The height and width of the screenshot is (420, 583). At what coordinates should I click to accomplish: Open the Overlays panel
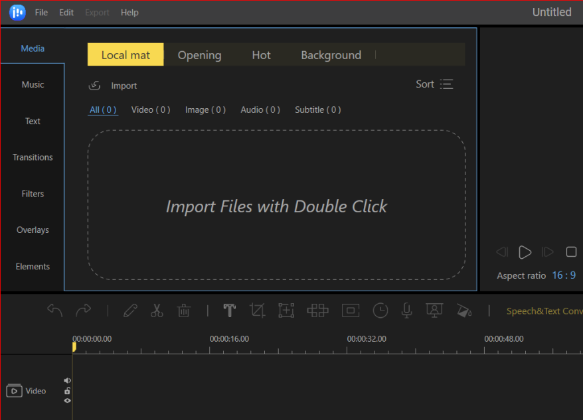[x=33, y=230]
